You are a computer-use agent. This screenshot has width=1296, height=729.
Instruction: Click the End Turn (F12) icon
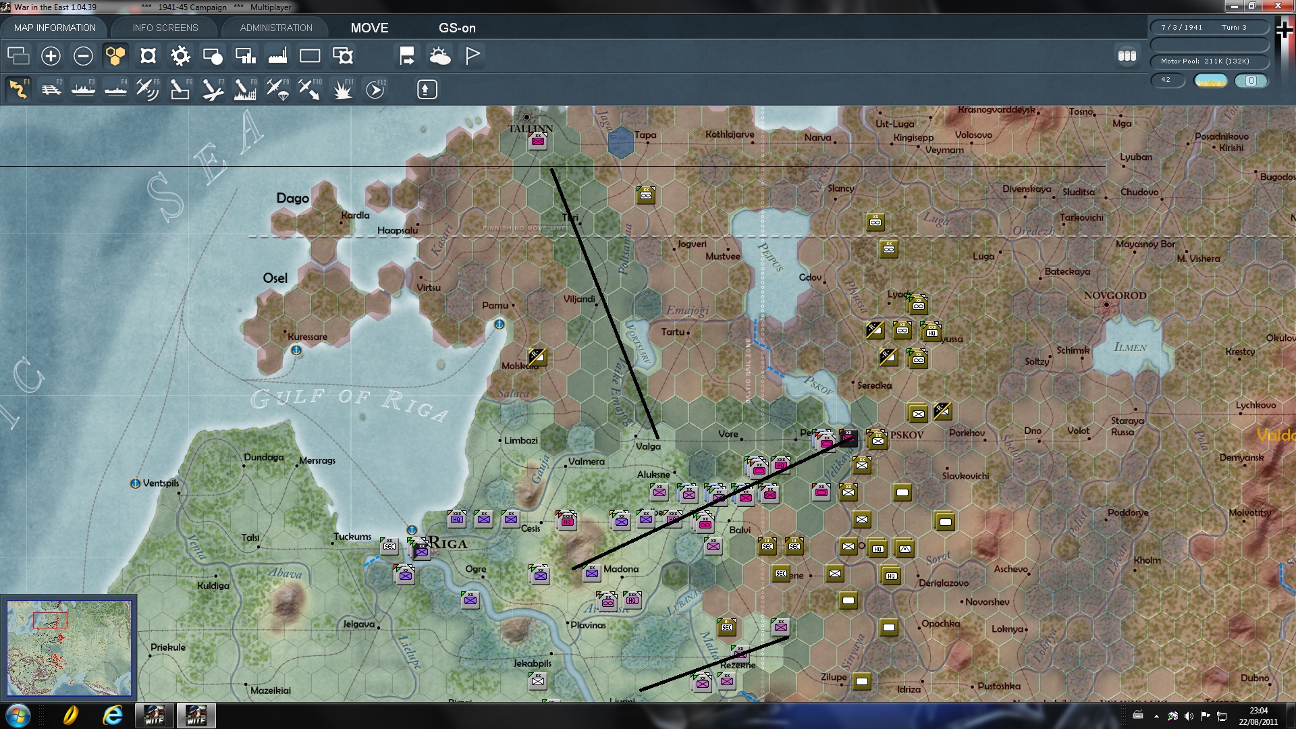click(375, 89)
